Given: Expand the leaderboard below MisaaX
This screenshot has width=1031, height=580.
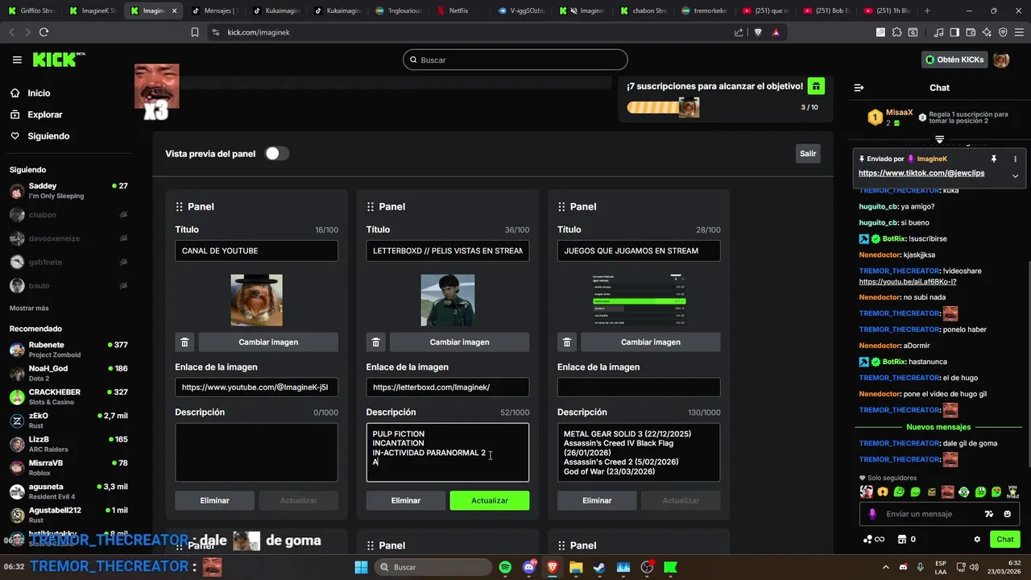Looking at the screenshot, I should click(939, 139).
